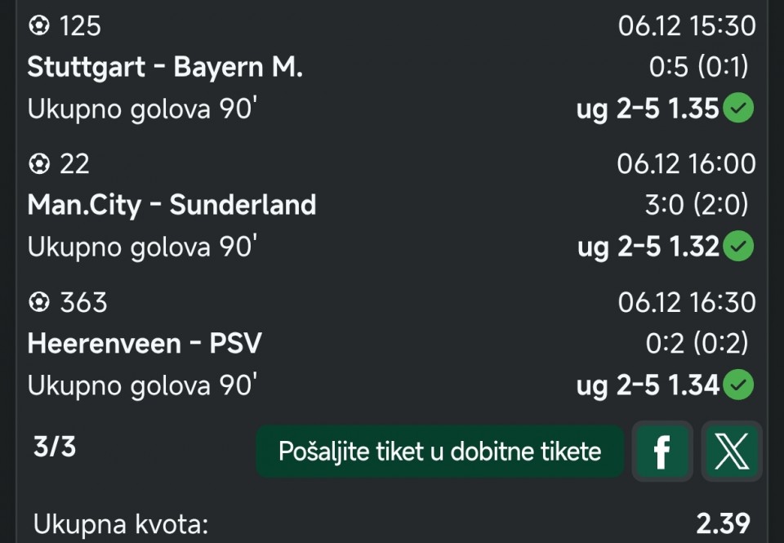
Task: Tap the 0:2 (0:2) result
Action: coord(697,343)
